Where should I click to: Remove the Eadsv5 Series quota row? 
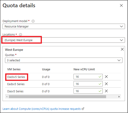tap(106, 84)
